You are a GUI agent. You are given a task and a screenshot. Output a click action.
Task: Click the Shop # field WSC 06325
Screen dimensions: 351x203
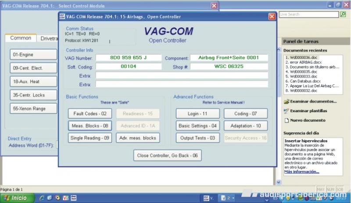tap(229, 66)
